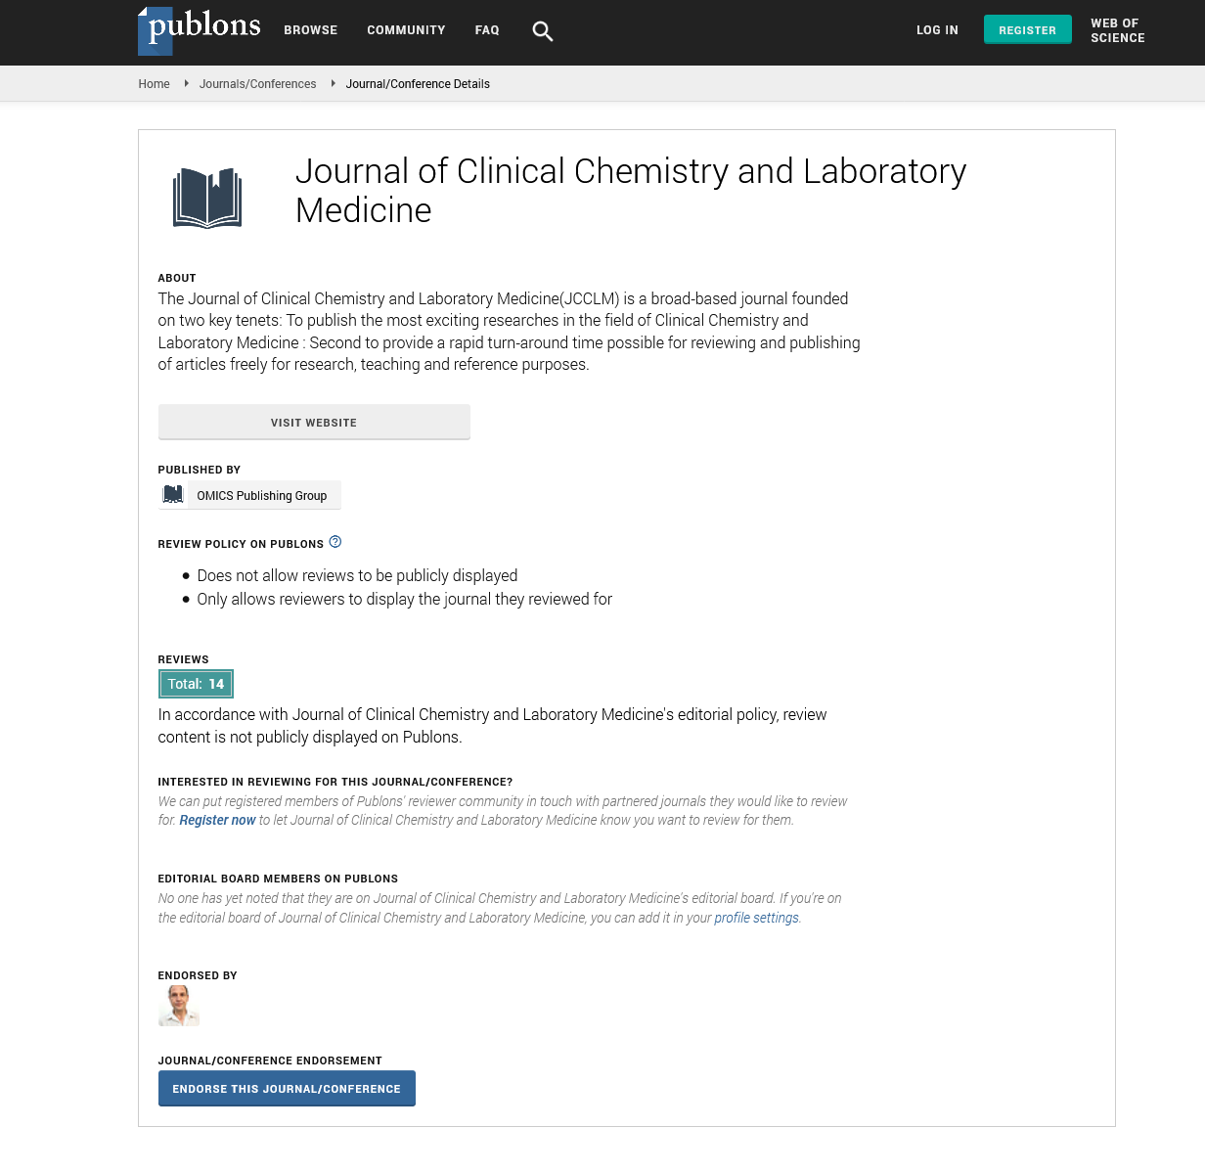Image resolution: width=1205 pixels, height=1173 pixels.
Task: Click the journal open-book icon
Action: [x=207, y=199]
